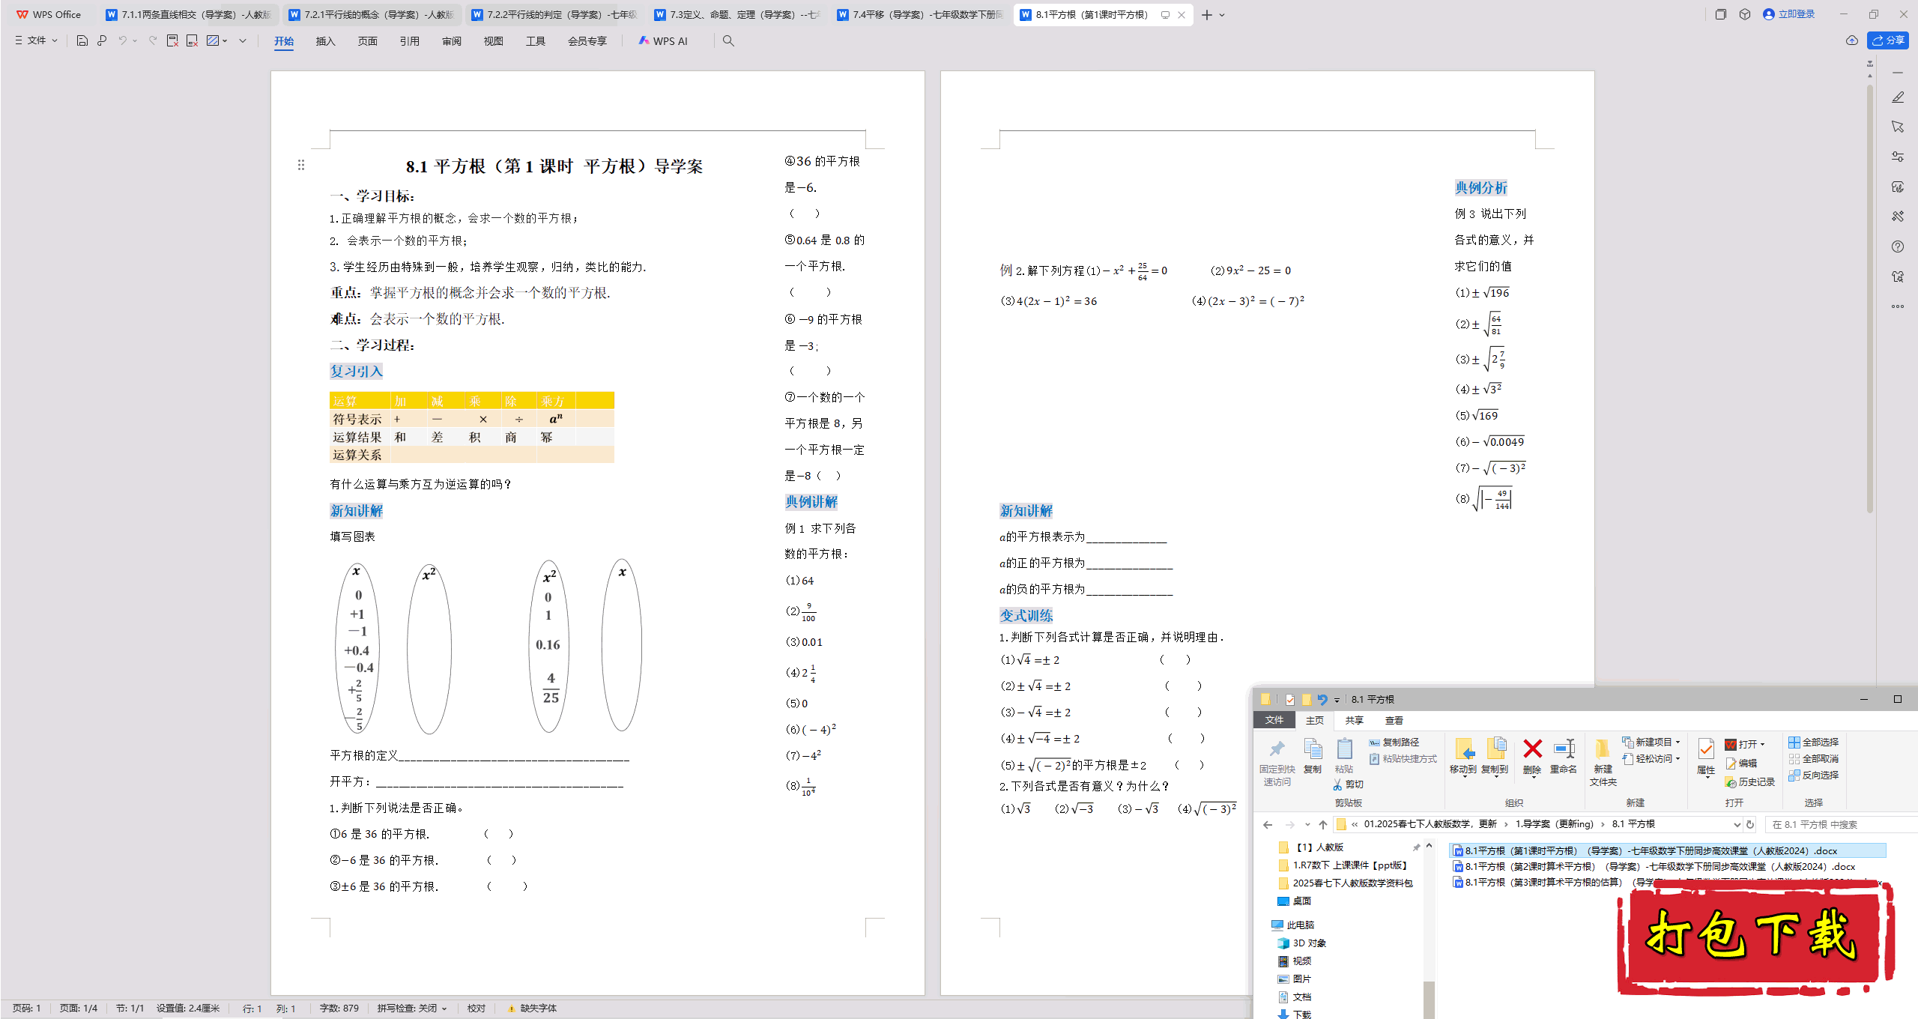The image size is (1918, 1019).
Task: Switch to the Page (页面) ribbon tab
Action: 367,41
